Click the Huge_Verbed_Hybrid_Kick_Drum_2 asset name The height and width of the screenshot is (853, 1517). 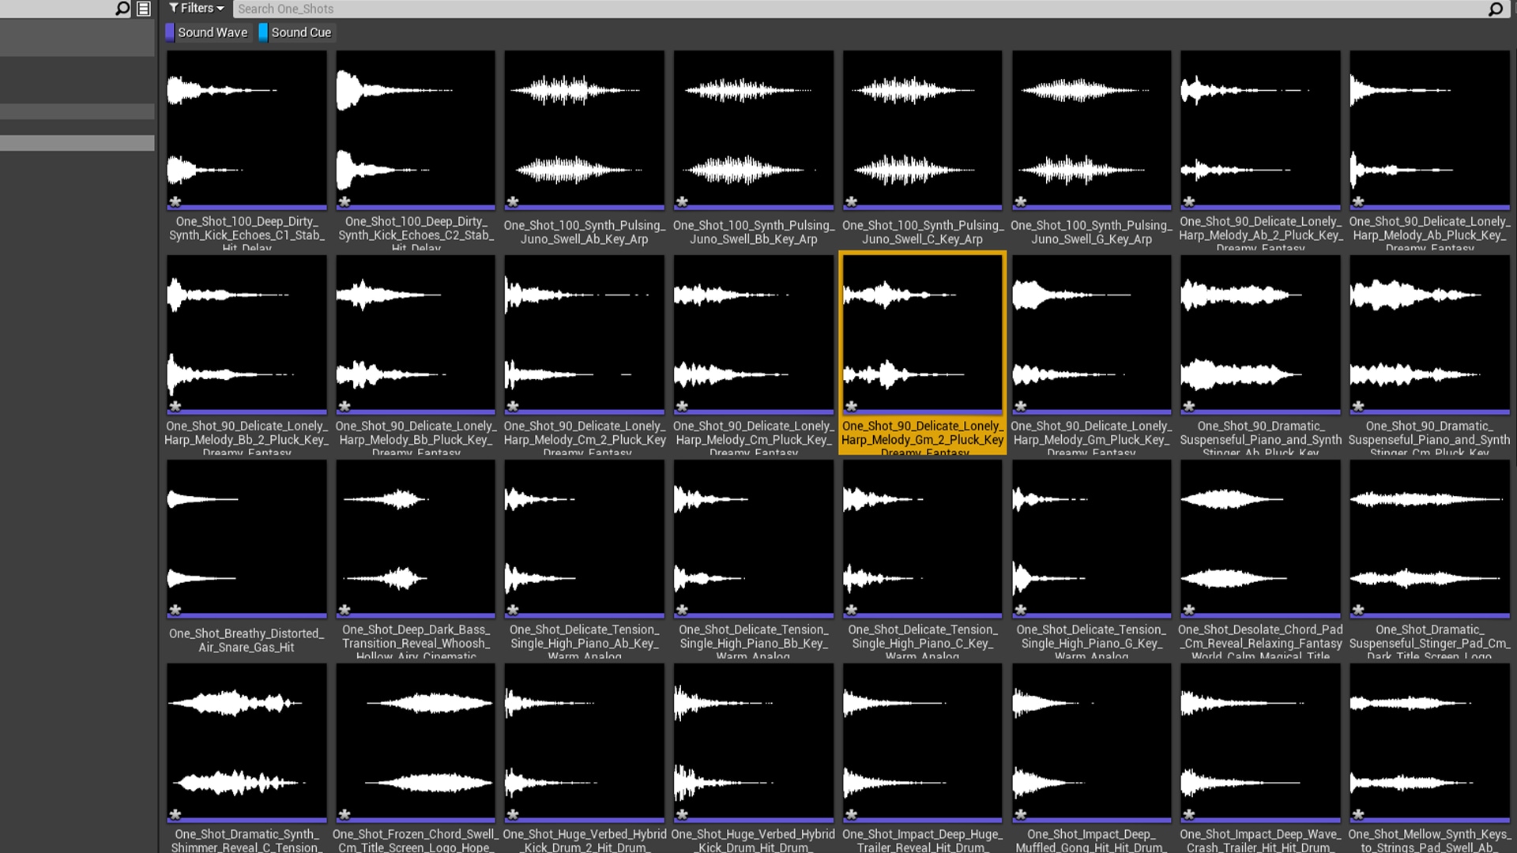pos(585,840)
